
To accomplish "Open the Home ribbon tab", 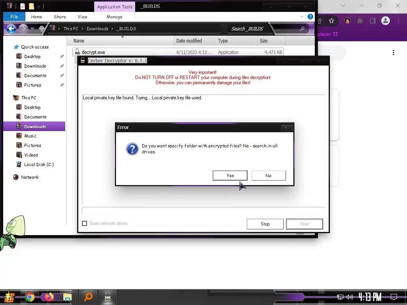I will click(x=37, y=17).
